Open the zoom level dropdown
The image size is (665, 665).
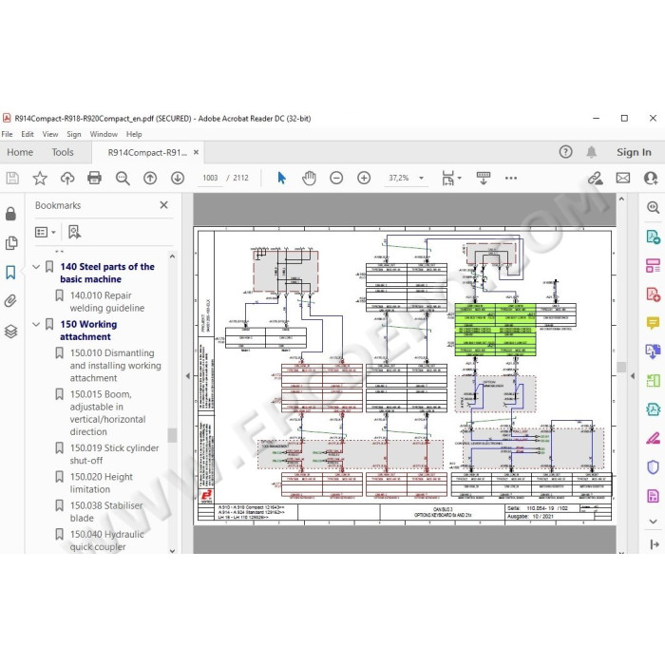(x=422, y=179)
